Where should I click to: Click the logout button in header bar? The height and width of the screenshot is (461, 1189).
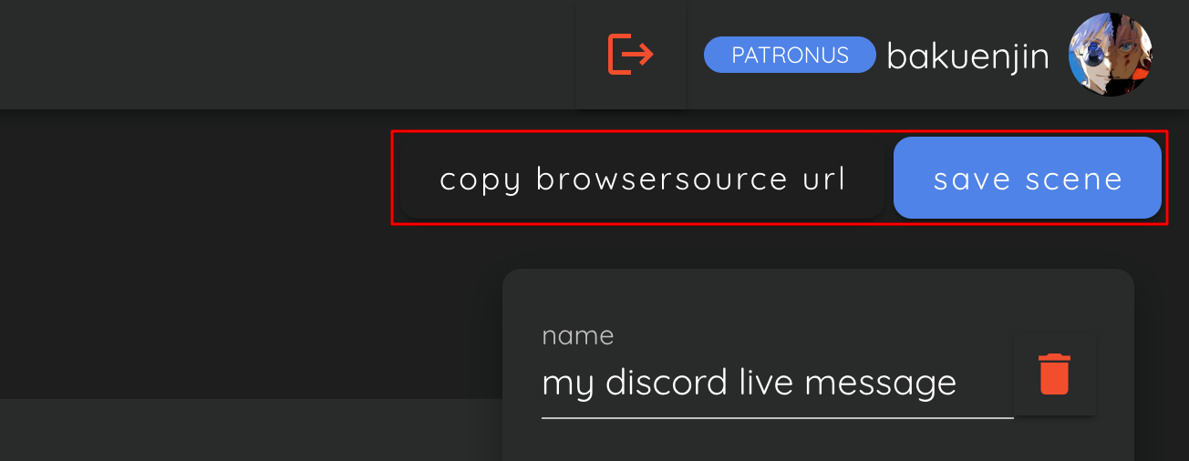[x=631, y=55]
